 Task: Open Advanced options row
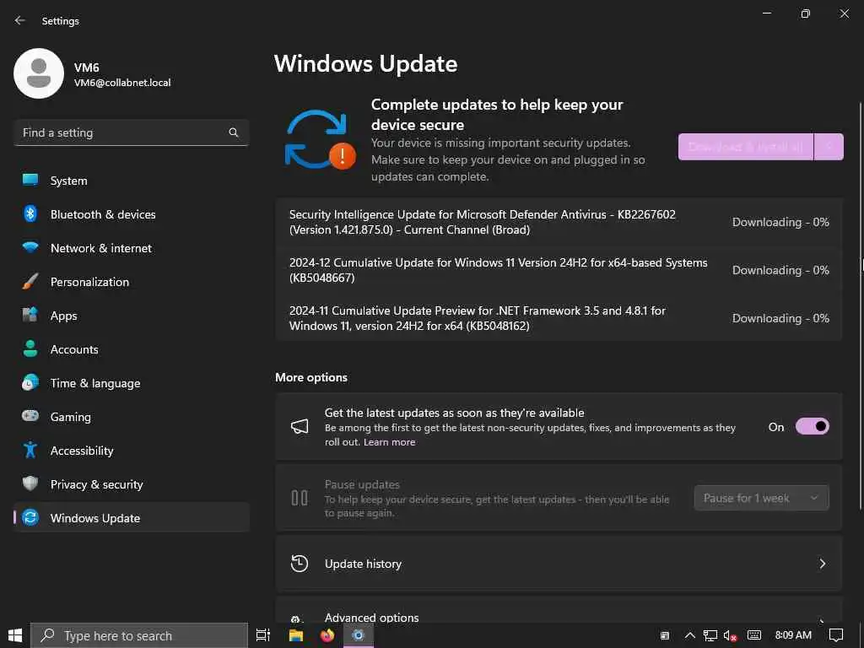(559, 610)
